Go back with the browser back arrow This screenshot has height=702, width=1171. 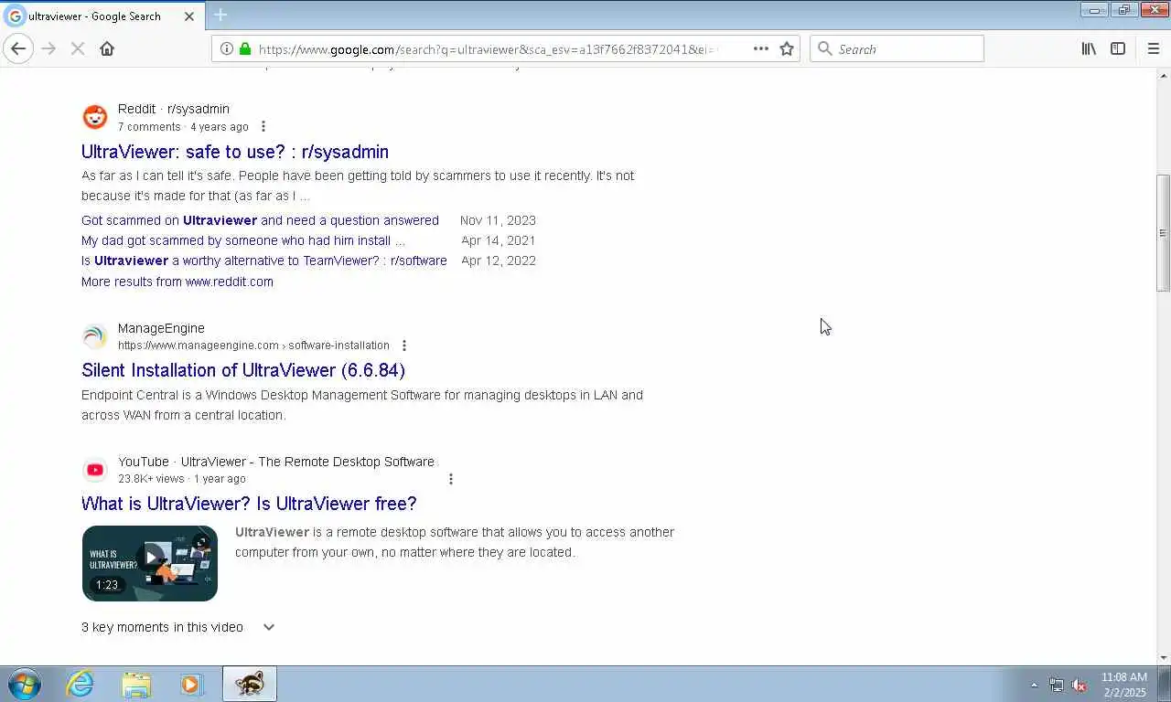tap(18, 48)
